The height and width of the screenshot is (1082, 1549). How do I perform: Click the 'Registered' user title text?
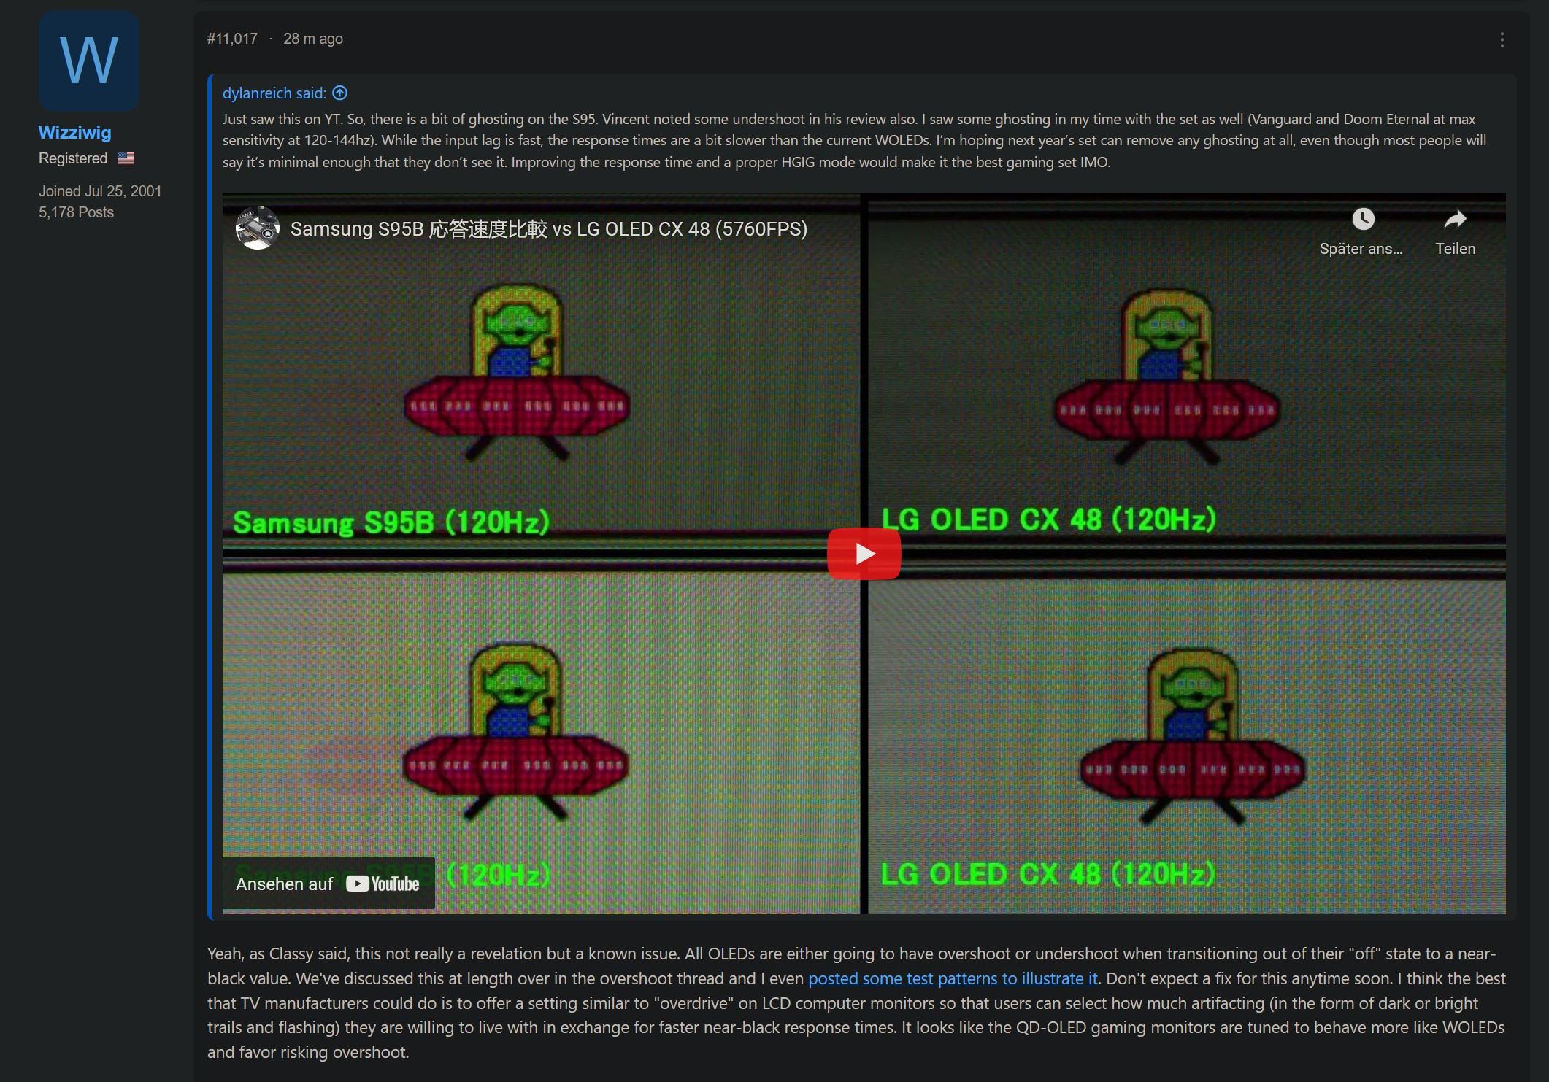coord(73,158)
